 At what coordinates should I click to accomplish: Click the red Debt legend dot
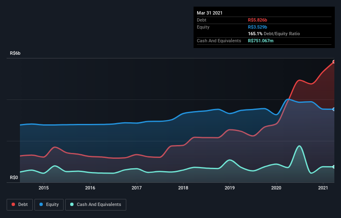[13, 204]
